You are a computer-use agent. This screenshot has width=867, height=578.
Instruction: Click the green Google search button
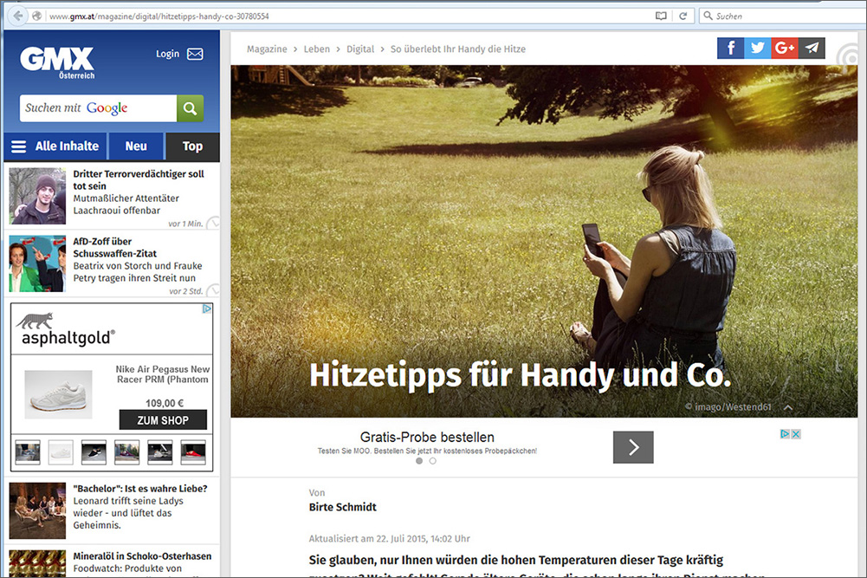pyautogui.click(x=191, y=108)
